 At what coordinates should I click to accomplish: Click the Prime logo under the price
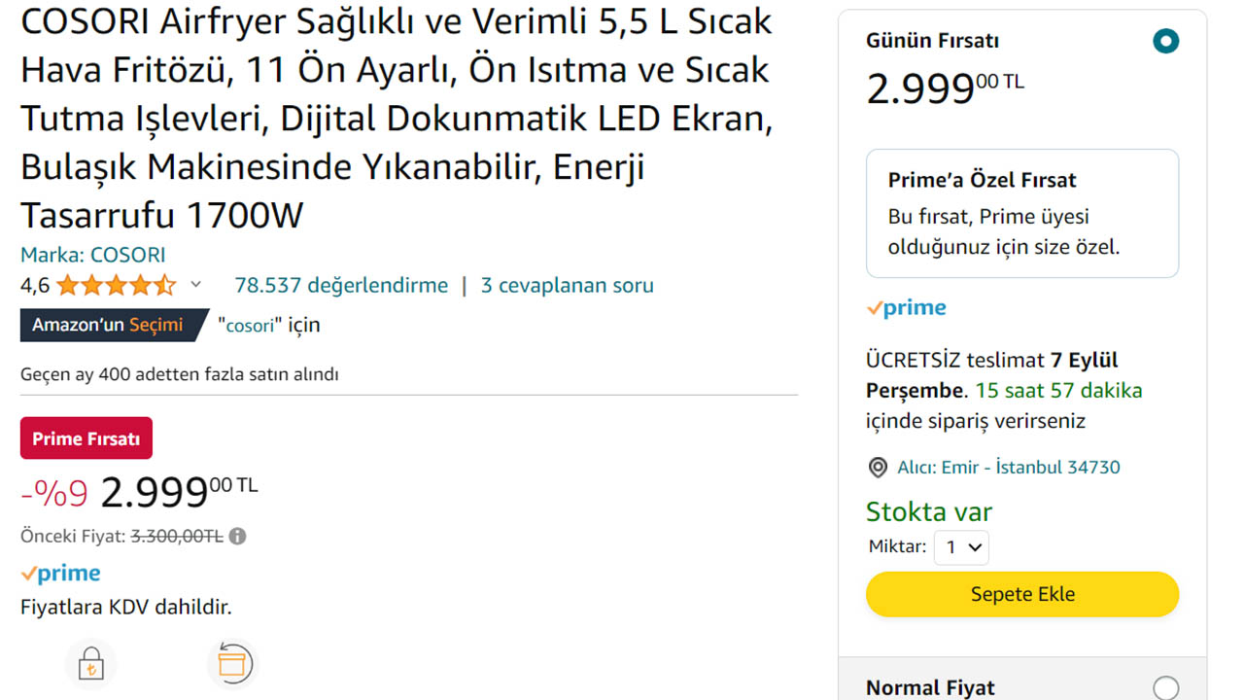60,574
